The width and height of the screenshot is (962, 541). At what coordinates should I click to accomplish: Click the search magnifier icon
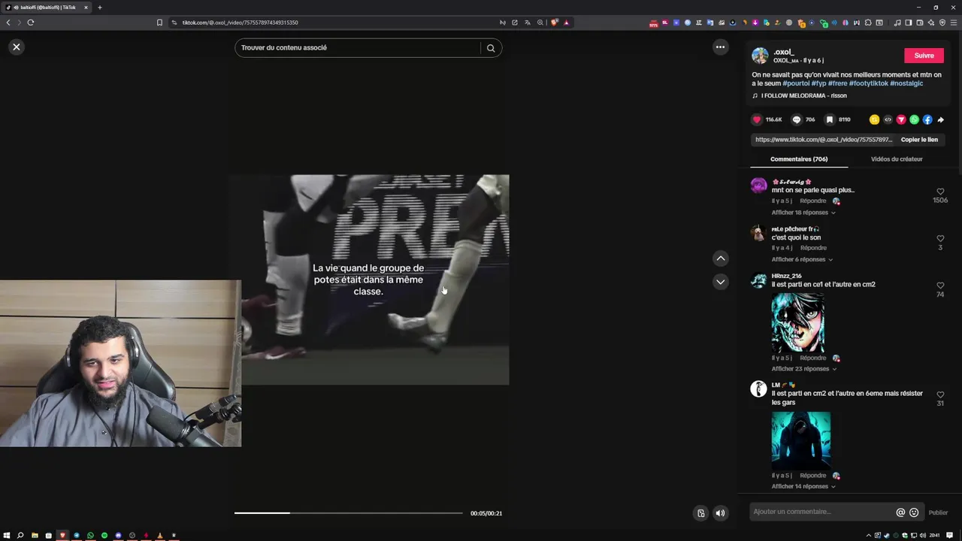[x=491, y=48]
